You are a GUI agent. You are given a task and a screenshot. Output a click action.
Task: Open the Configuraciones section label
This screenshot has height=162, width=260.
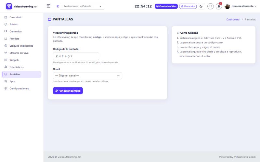tap(19, 88)
